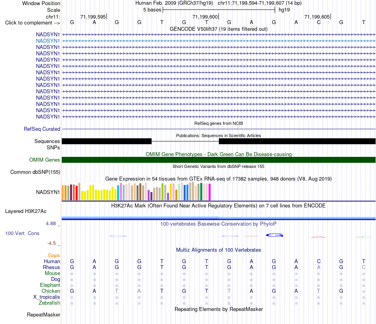The height and width of the screenshot is (324, 376).
Task: Click the dark green OMIM Genes bar
Action: (x=218, y=160)
